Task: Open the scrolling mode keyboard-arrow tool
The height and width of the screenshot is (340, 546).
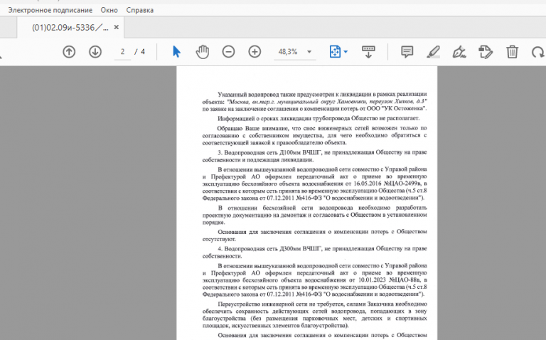Action: (x=368, y=52)
